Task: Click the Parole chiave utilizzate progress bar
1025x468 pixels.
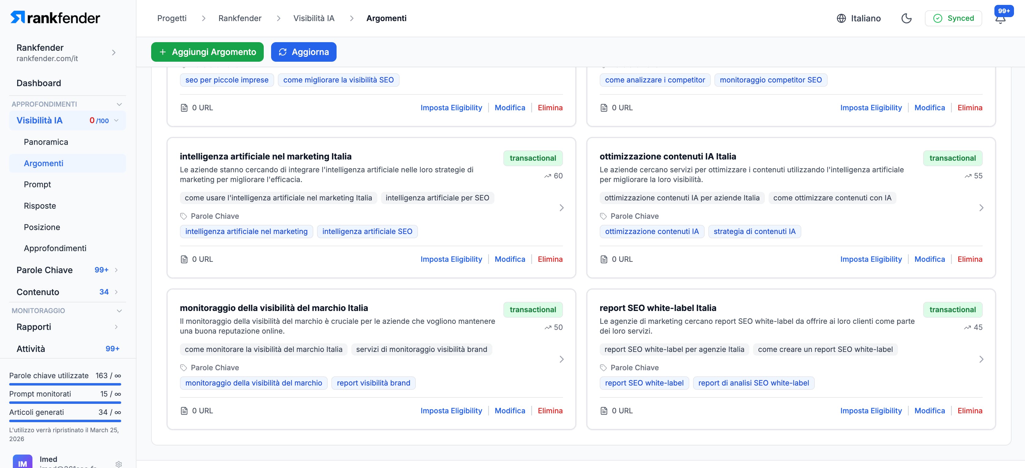Action: tap(65, 384)
